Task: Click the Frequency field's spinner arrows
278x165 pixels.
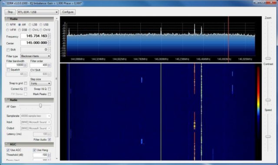Action: pos(49,36)
